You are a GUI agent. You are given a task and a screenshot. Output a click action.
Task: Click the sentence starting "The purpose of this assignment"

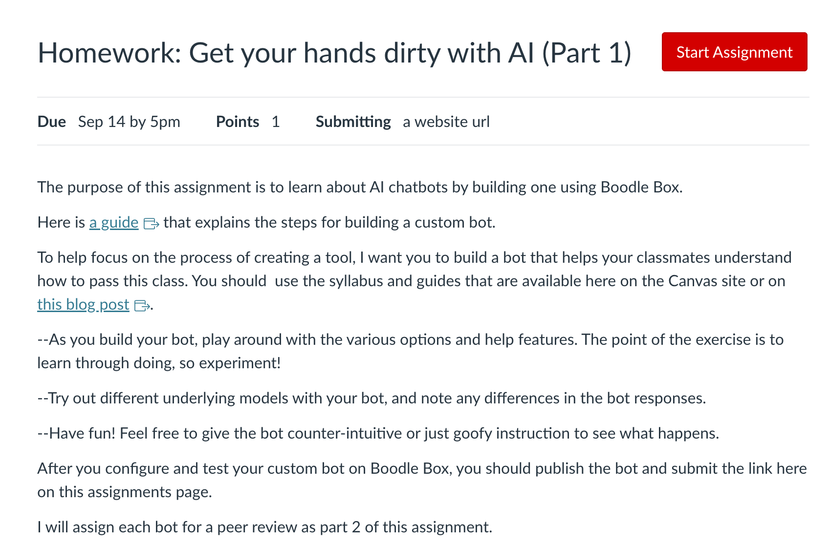click(x=360, y=187)
